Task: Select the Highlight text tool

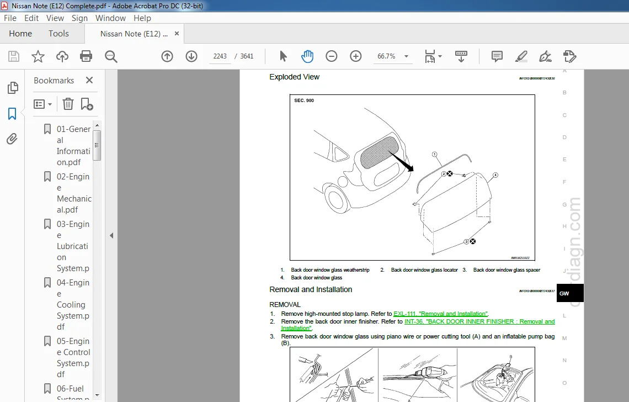Action: coord(521,56)
